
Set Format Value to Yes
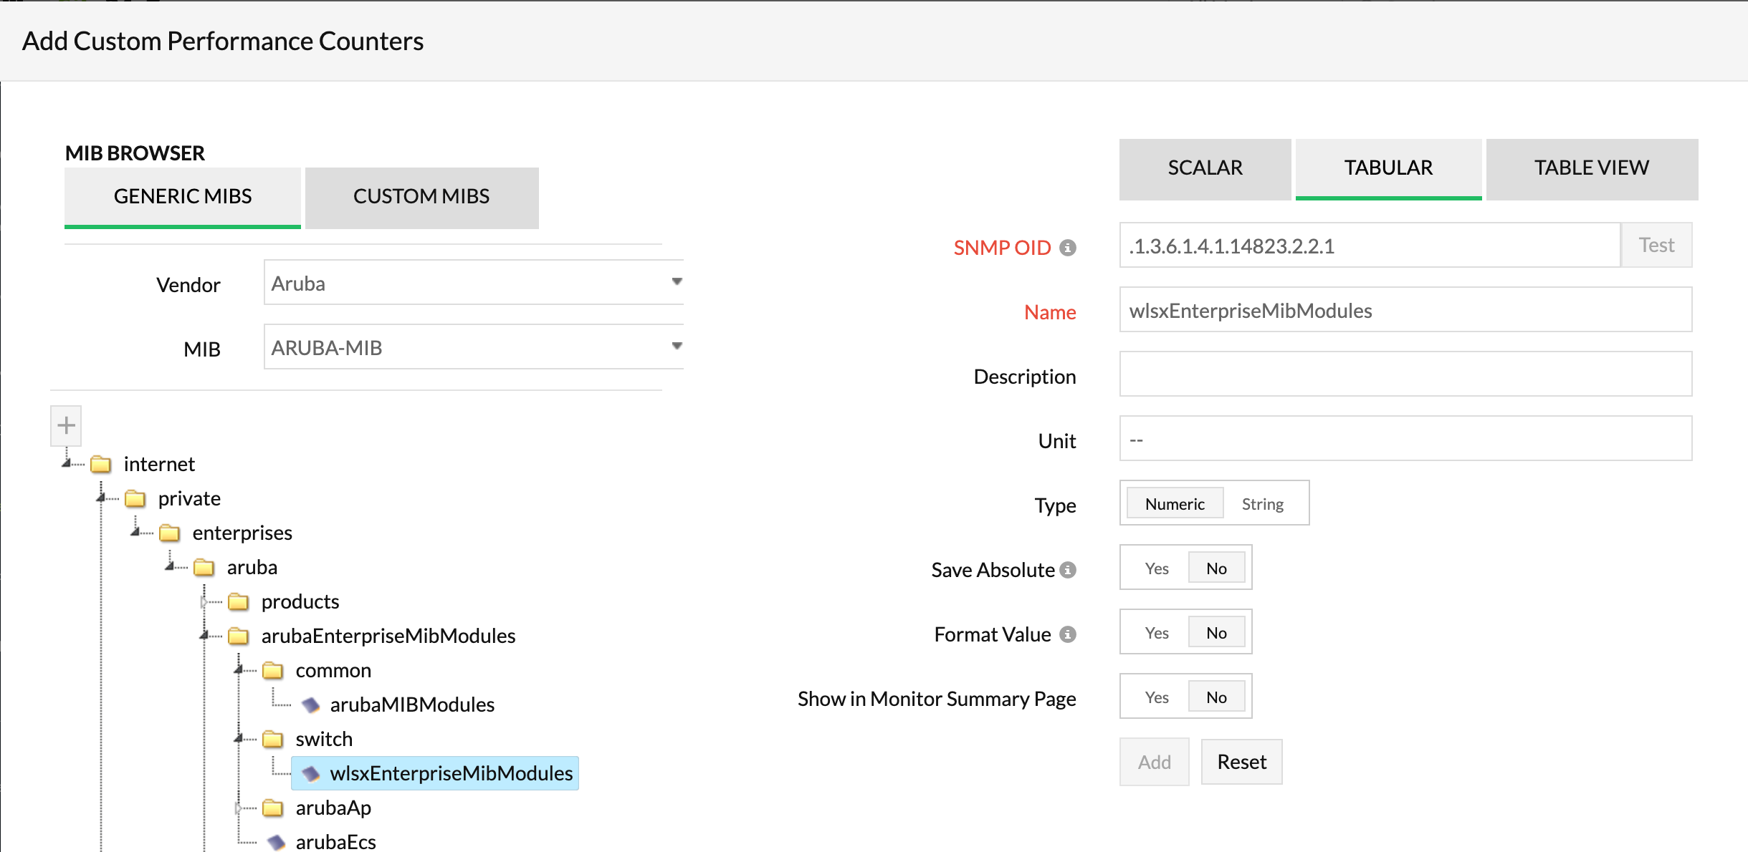click(x=1155, y=631)
